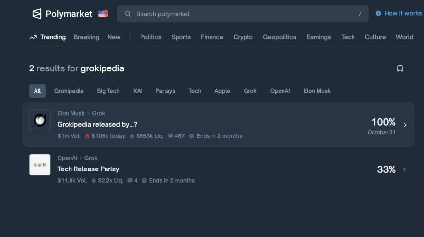Viewport: 424px width, 237px height.
Task: Click the Trending arrow icon
Action: point(33,37)
